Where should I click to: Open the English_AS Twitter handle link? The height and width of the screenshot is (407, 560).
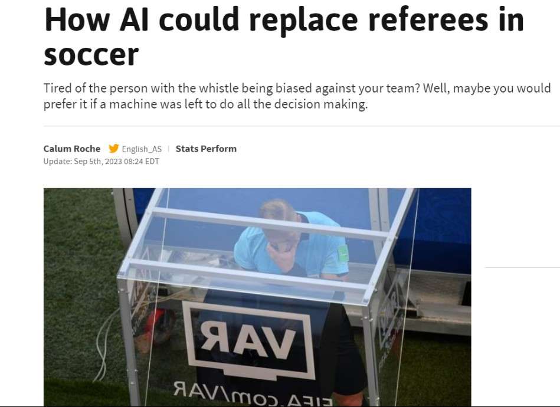[x=142, y=149]
